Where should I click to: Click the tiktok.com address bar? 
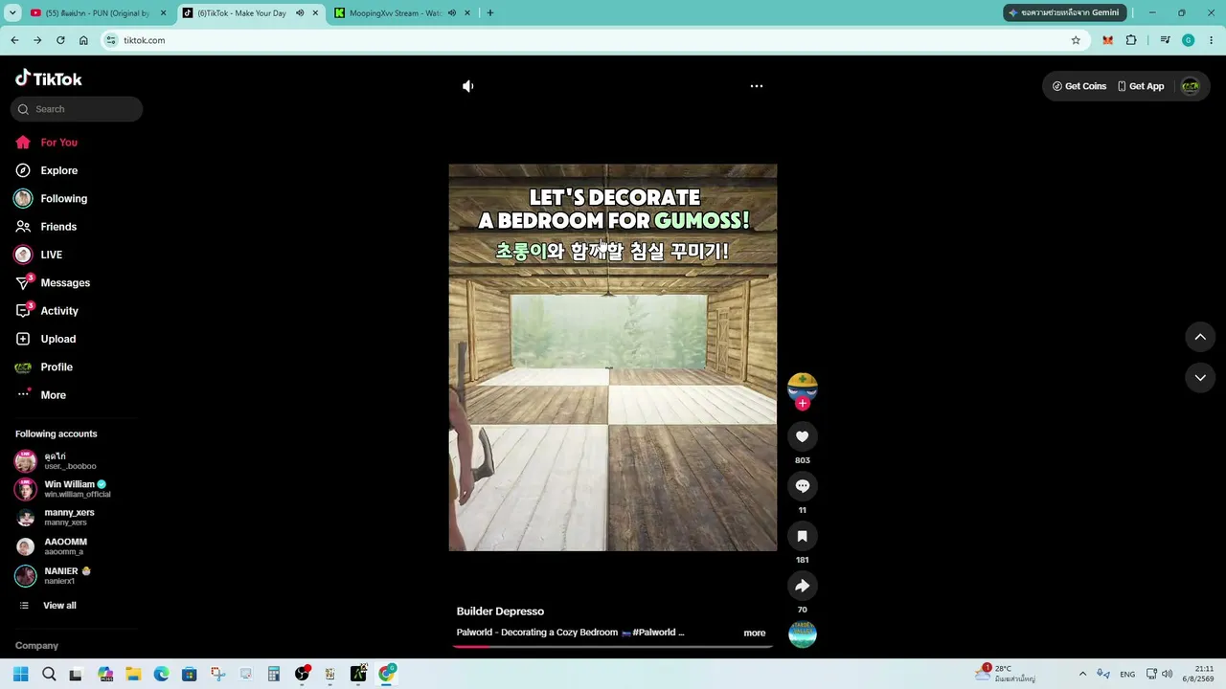(594, 40)
